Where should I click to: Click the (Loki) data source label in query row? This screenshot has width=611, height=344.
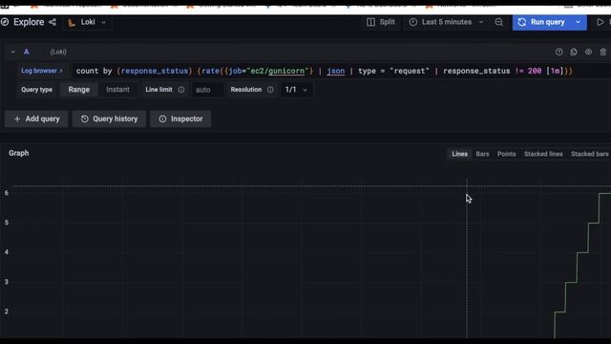58,52
